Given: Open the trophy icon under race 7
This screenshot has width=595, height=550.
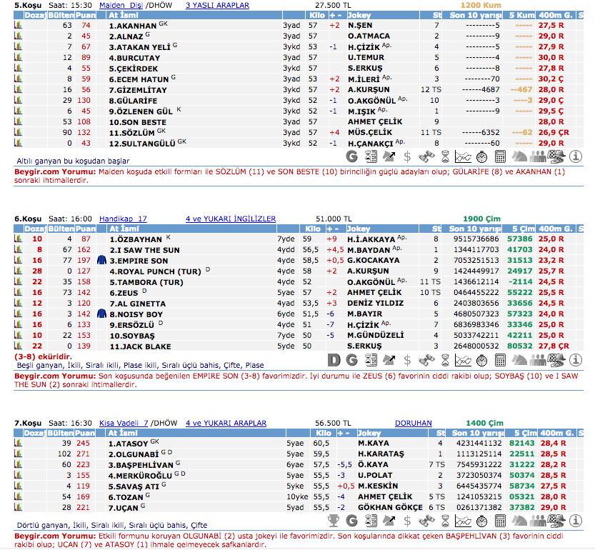Looking at the screenshot, I should [334, 520].
